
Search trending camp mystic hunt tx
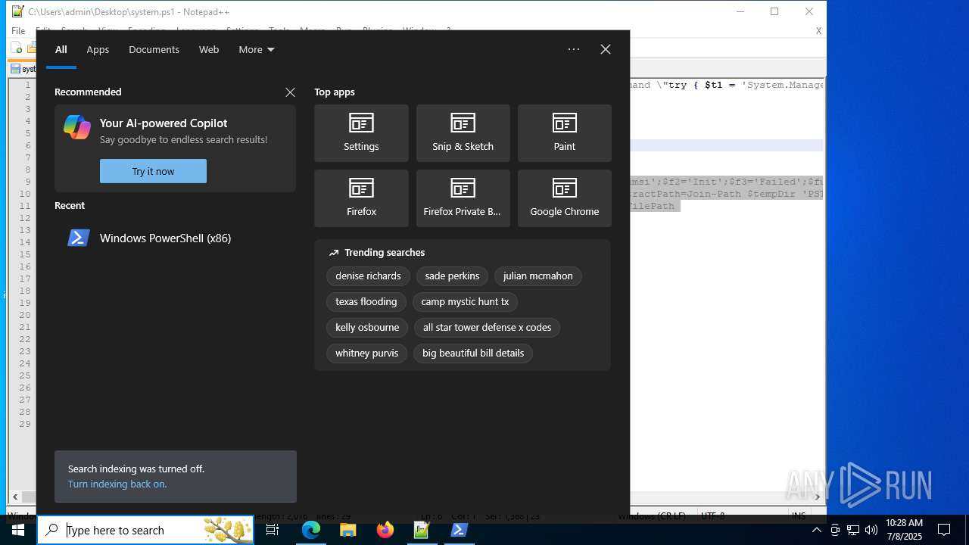(465, 302)
